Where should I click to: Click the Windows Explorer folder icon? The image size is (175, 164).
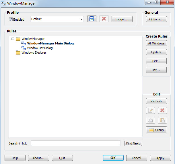pyautogui.click(x=18, y=52)
